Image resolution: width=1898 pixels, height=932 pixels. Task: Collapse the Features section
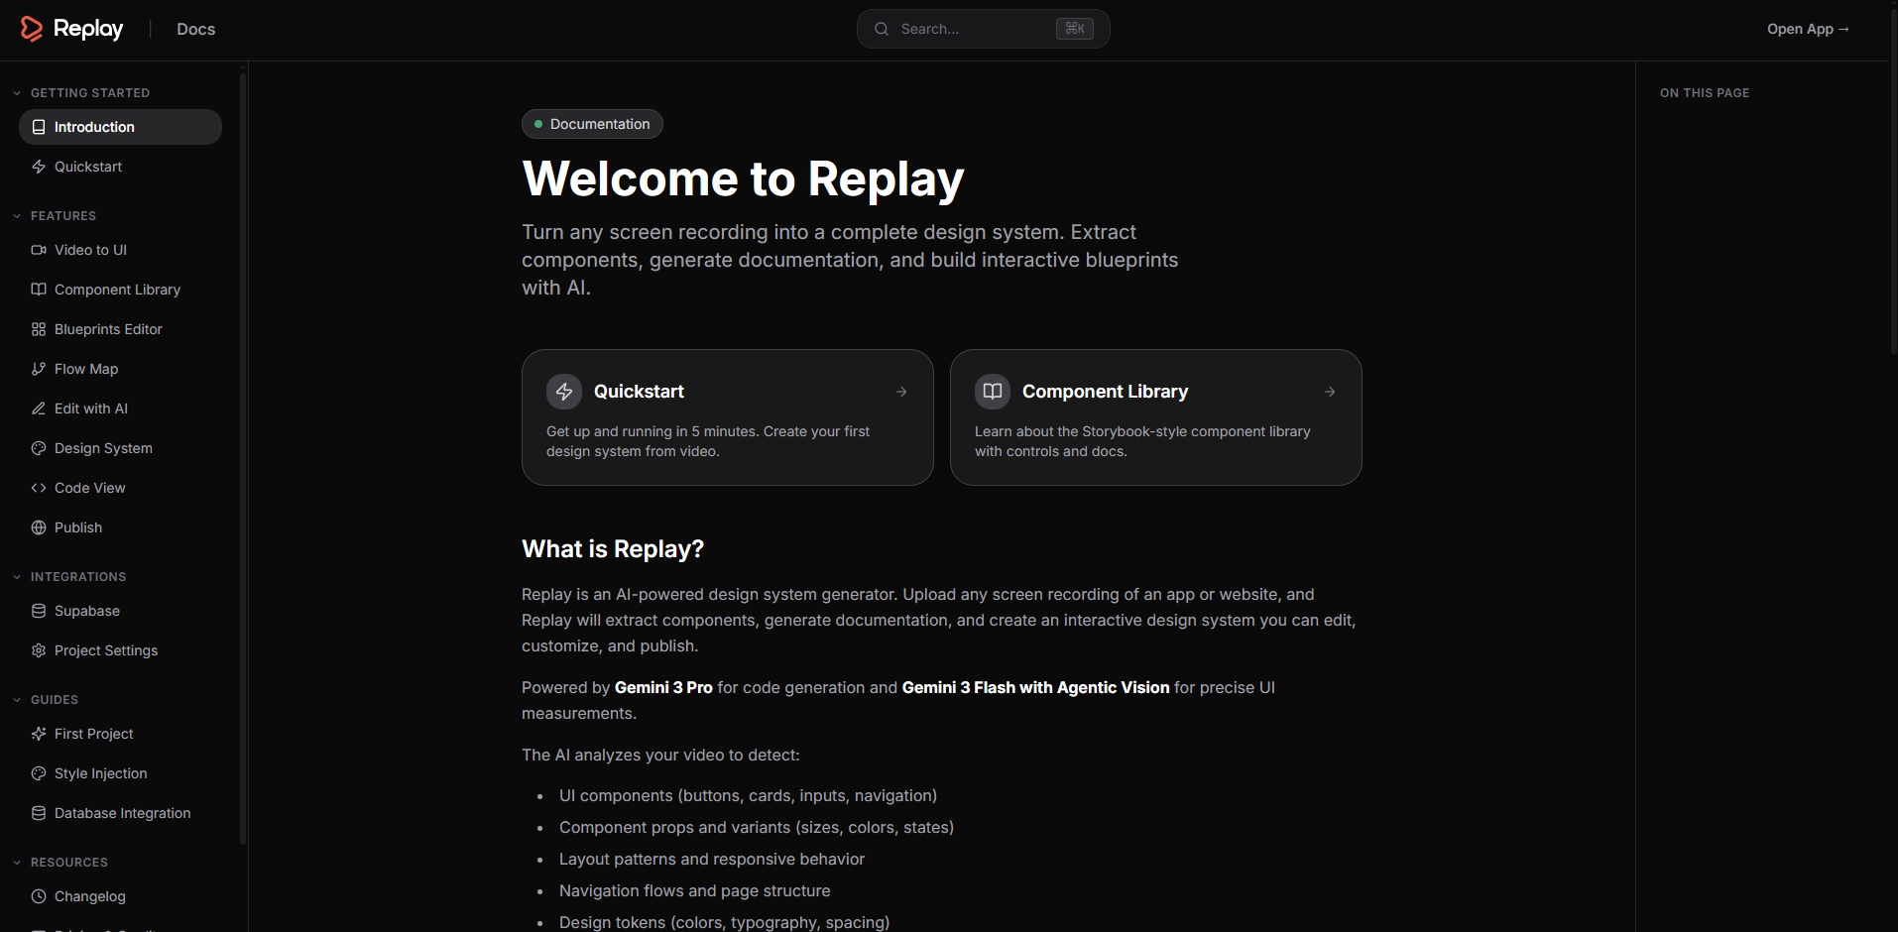click(x=17, y=216)
